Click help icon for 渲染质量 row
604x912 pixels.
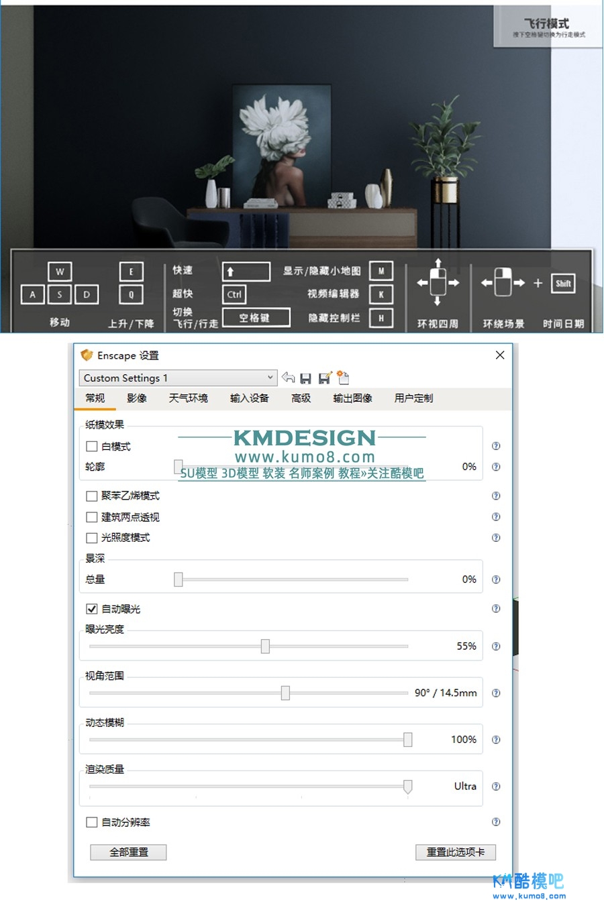click(496, 787)
